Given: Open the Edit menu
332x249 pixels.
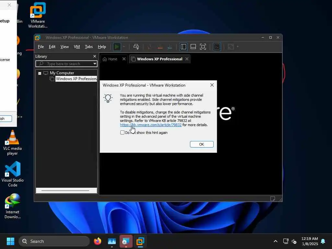Looking at the screenshot, I should [x=52, y=47].
